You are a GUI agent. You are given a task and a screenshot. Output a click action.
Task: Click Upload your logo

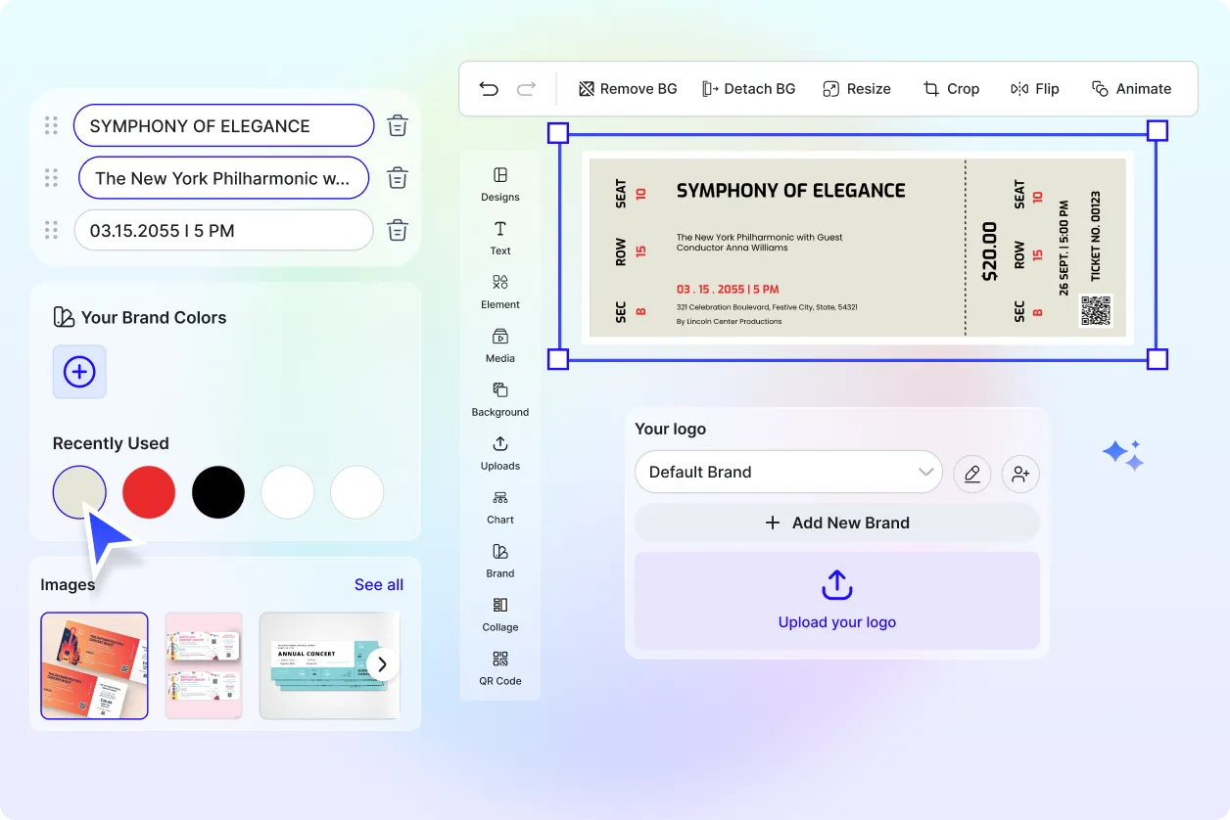[836, 598]
